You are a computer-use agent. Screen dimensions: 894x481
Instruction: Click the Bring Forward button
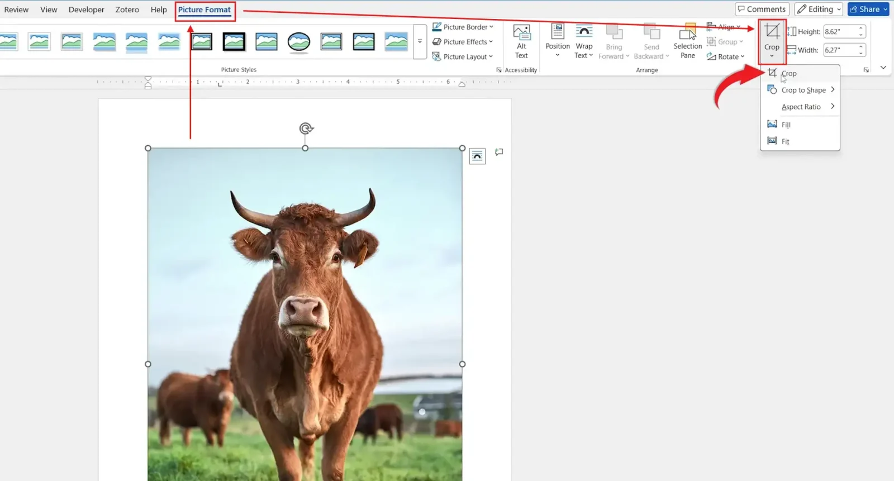pos(614,41)
